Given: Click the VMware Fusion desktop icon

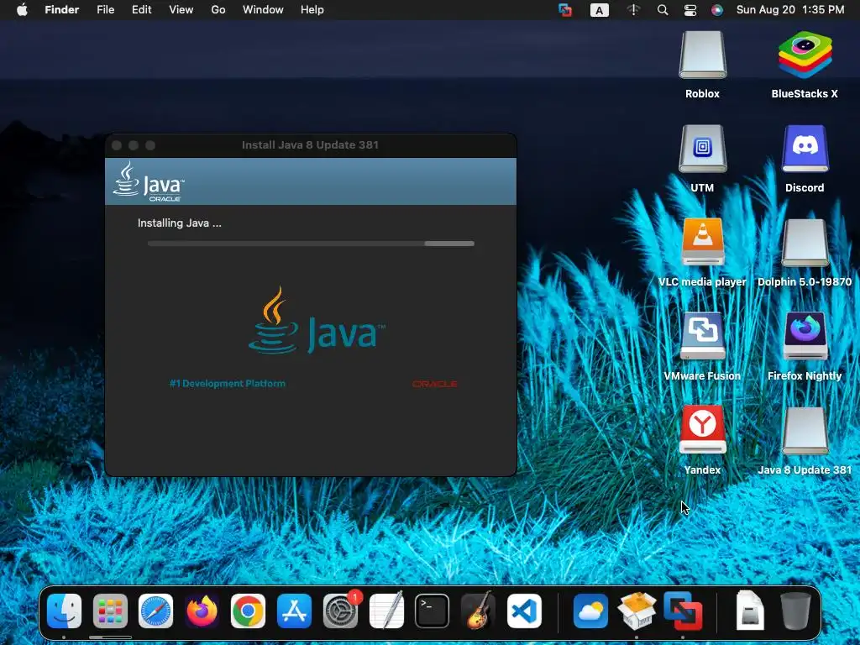Looking at the screenshot, I should click(x=702, y=336).
